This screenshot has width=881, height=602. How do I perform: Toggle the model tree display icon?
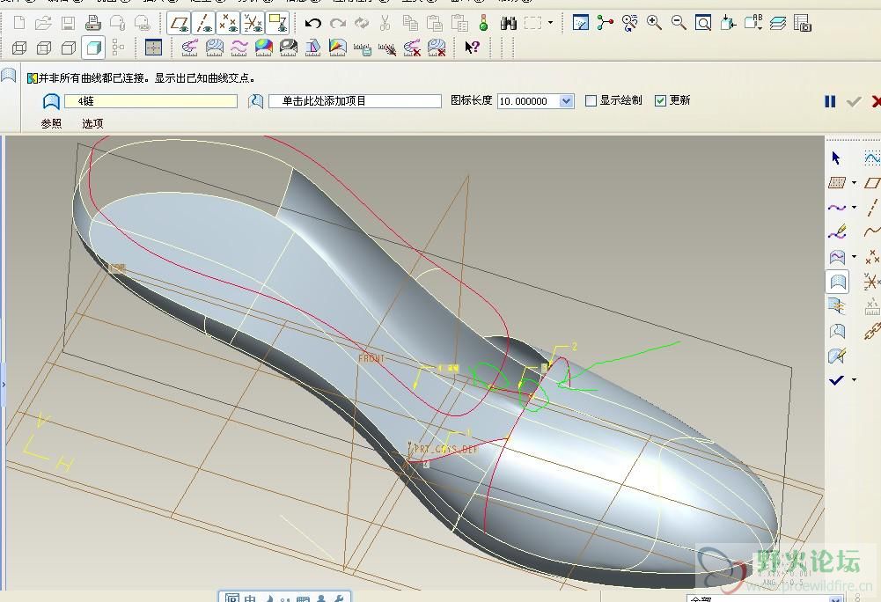point(118,48)
